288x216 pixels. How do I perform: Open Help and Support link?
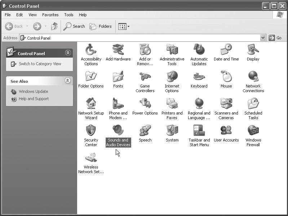[34, 99]
